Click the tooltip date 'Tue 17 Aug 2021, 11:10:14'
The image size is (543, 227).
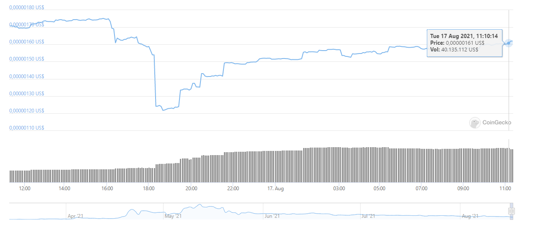click(x=464, y=36)
